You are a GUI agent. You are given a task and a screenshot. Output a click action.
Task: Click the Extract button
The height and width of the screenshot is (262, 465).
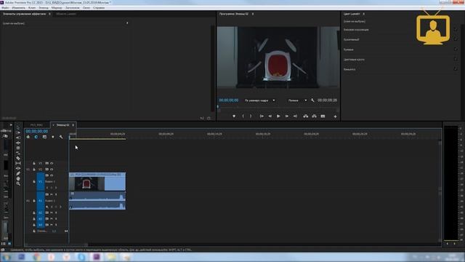tap(314, 116)
